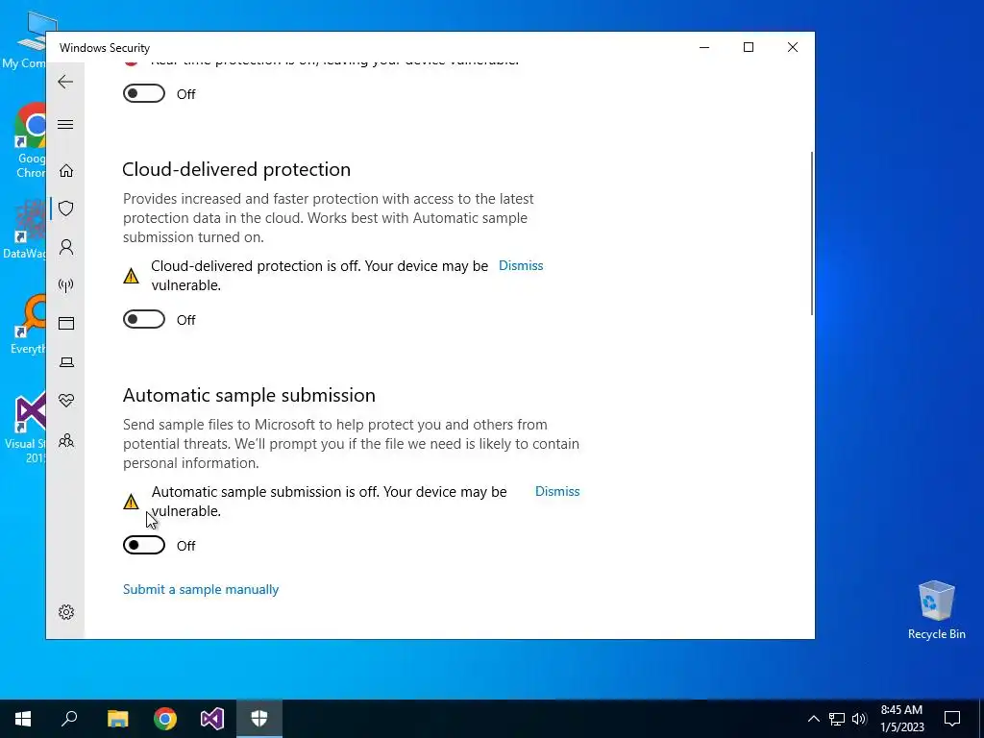Turn on Cloud-delivered protection switch

point(144,319)
